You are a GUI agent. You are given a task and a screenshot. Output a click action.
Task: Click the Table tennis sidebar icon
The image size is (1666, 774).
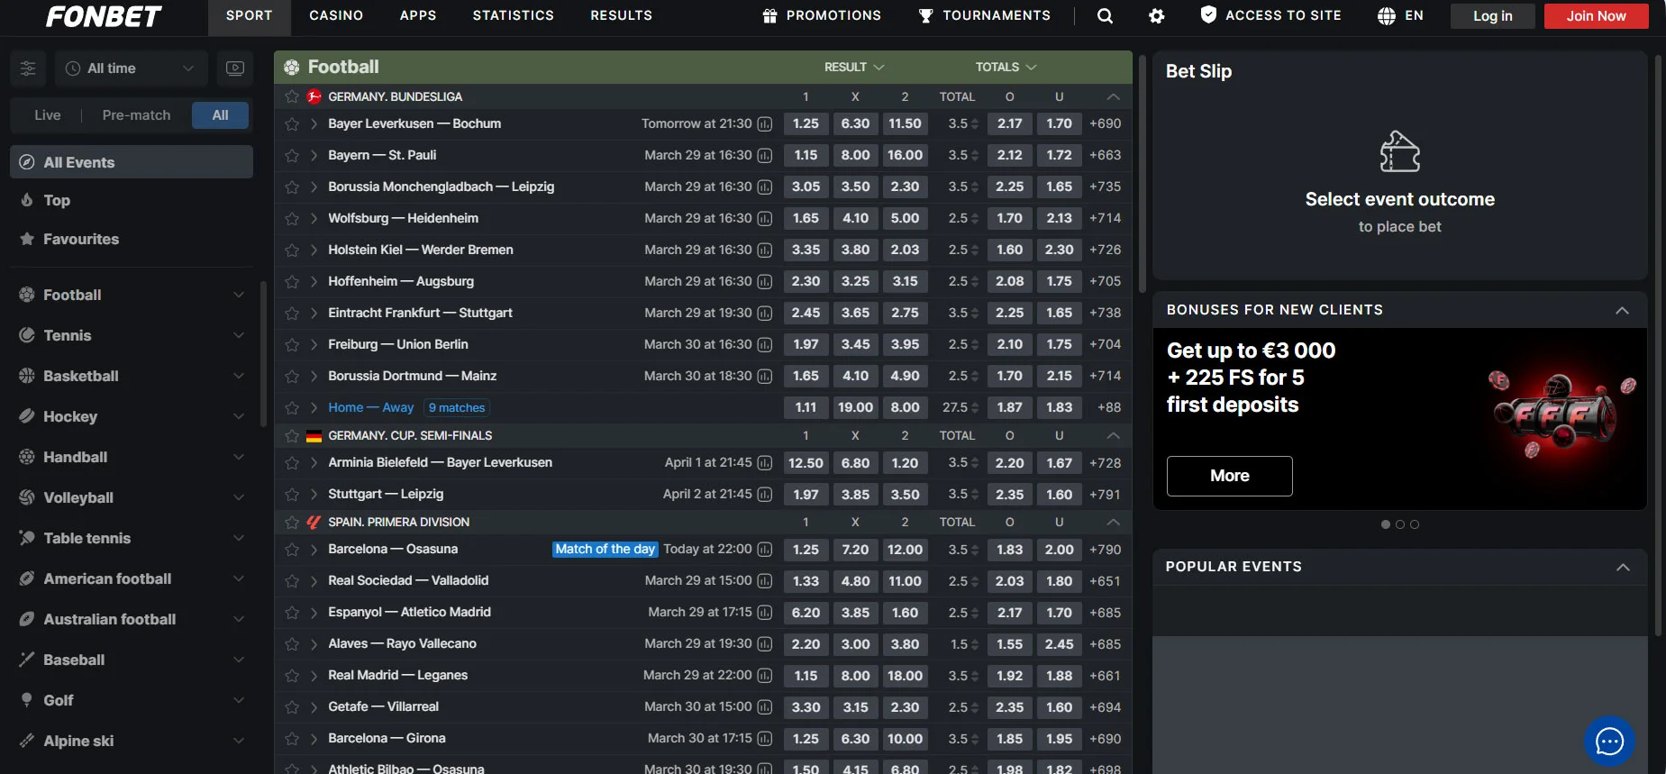tap(27, 538)
